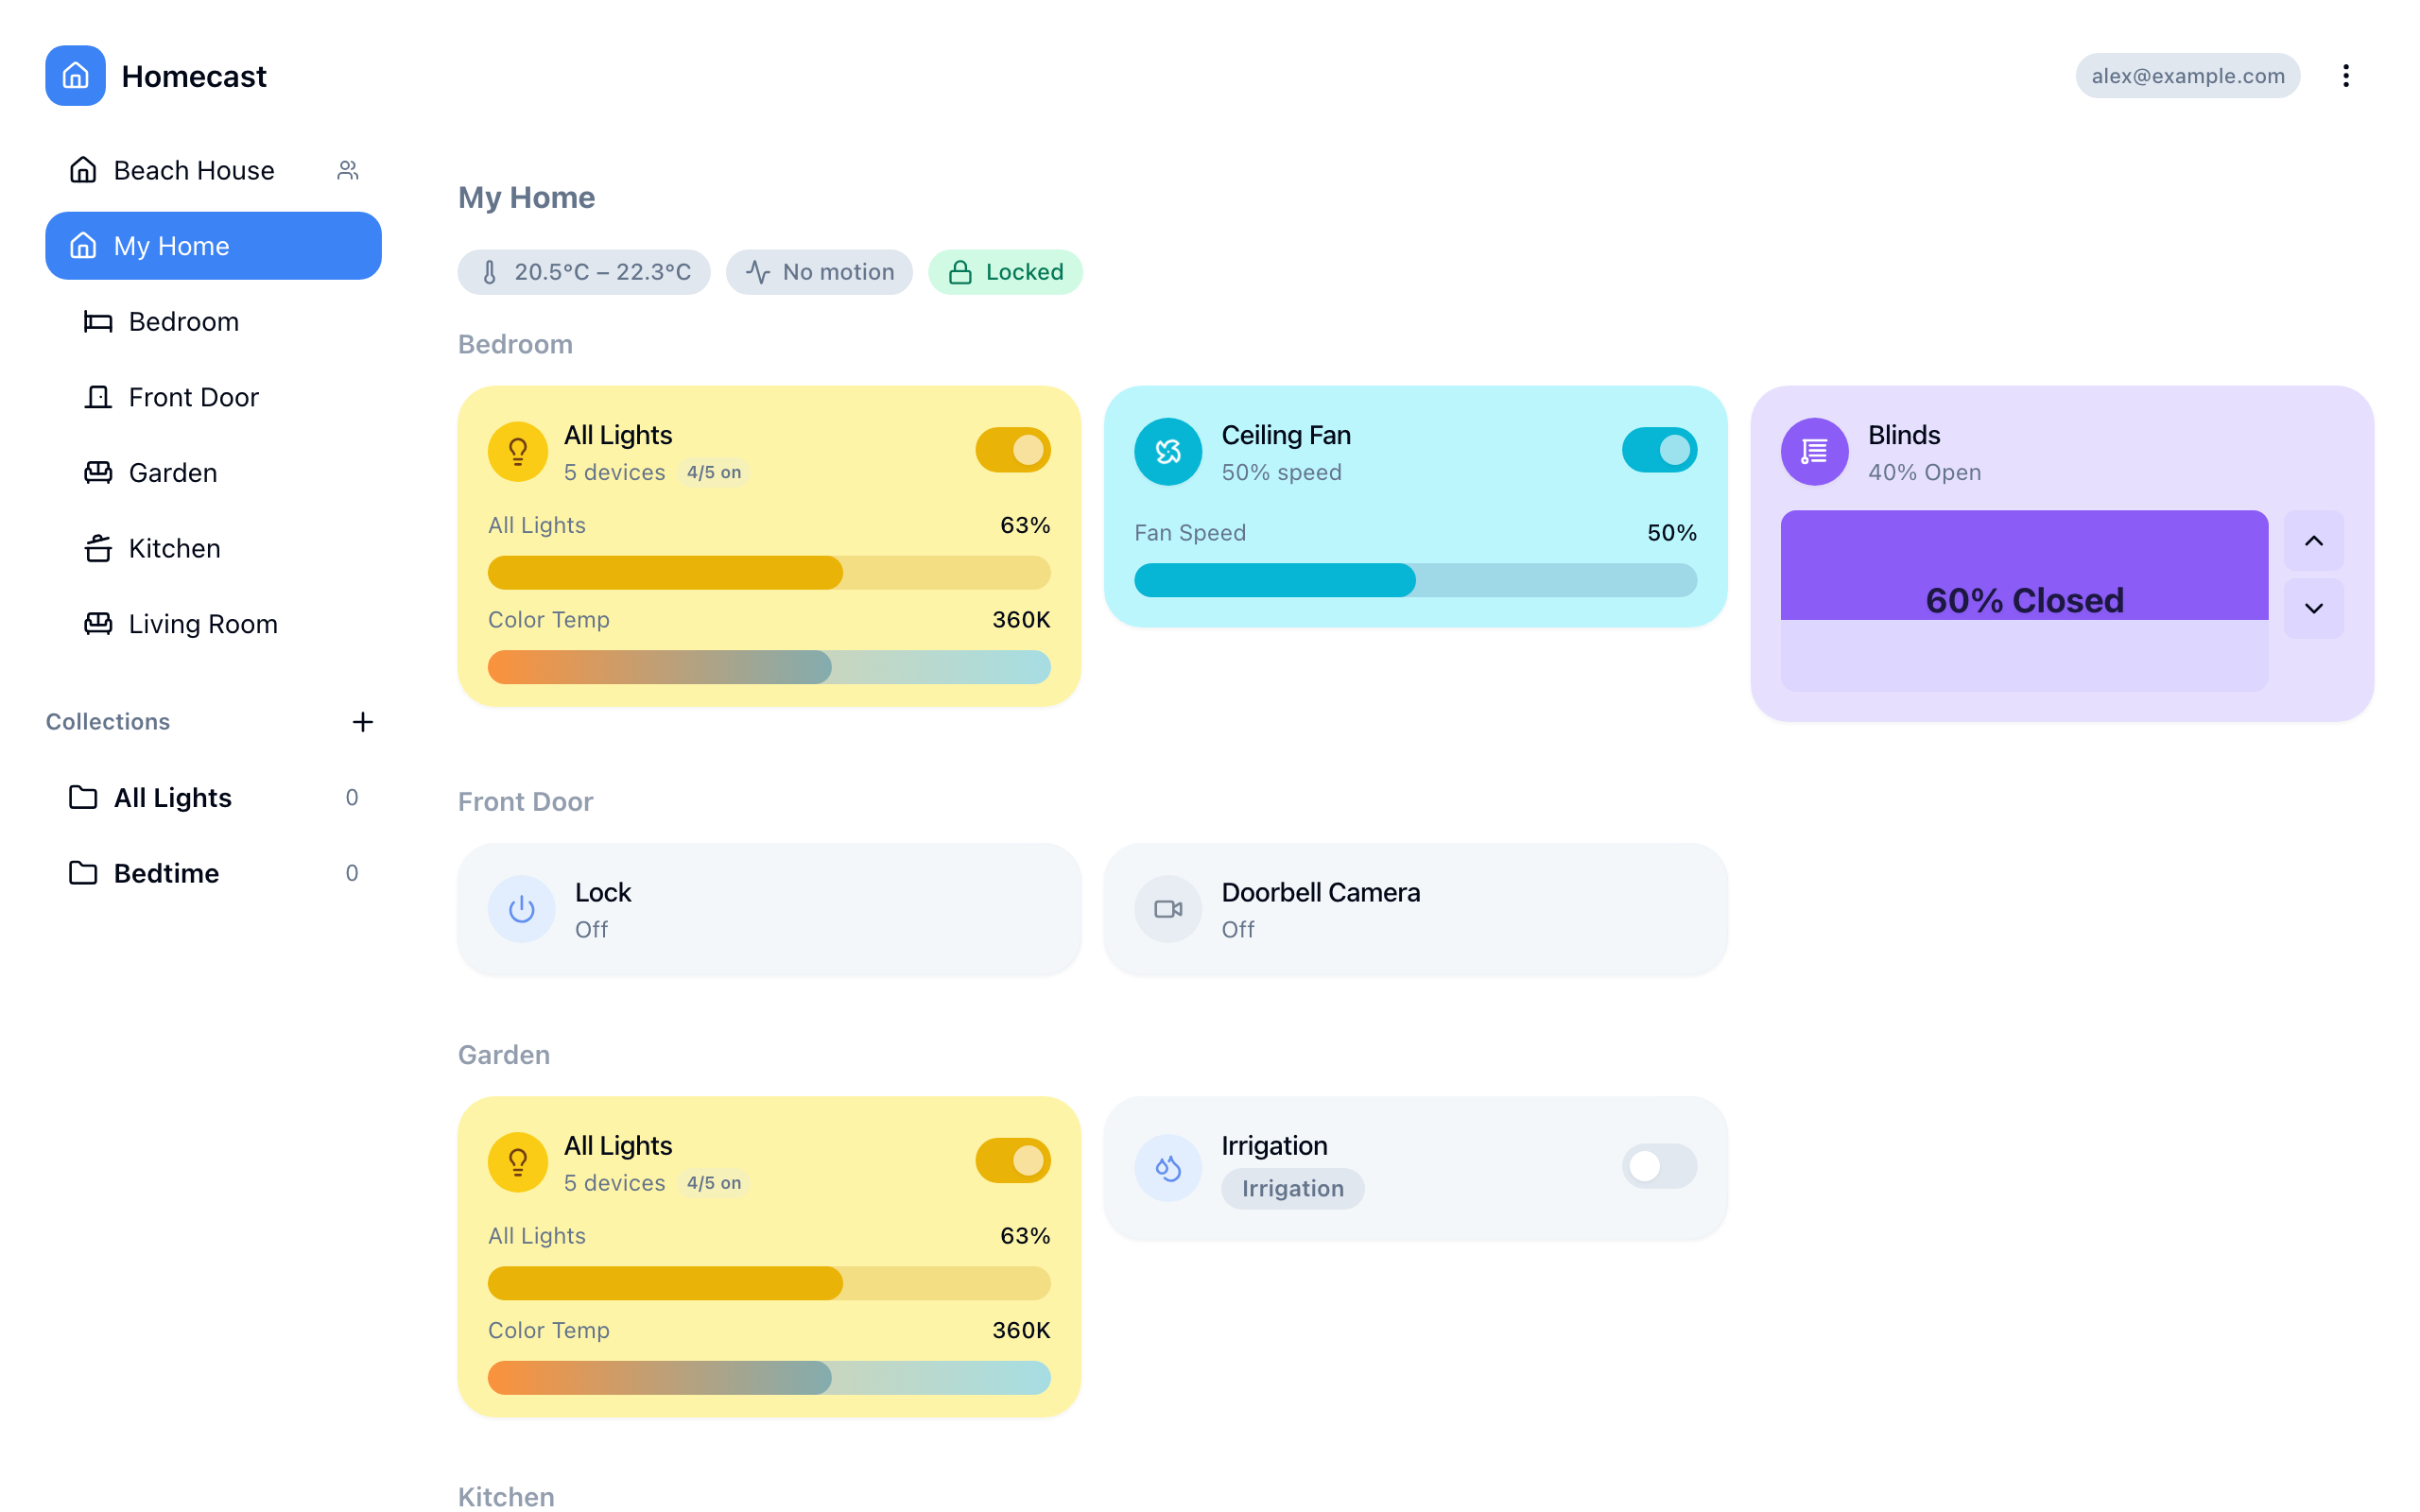Image resolution: width=2420 pixels, height=1512 pixels.
Task: Turn off the Bedroom All Lights toggle
Action: pos(1012,449)
